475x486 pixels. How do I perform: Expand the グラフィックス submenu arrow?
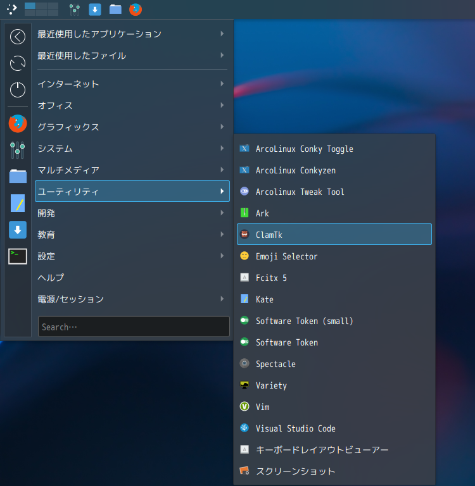[222, 127]
